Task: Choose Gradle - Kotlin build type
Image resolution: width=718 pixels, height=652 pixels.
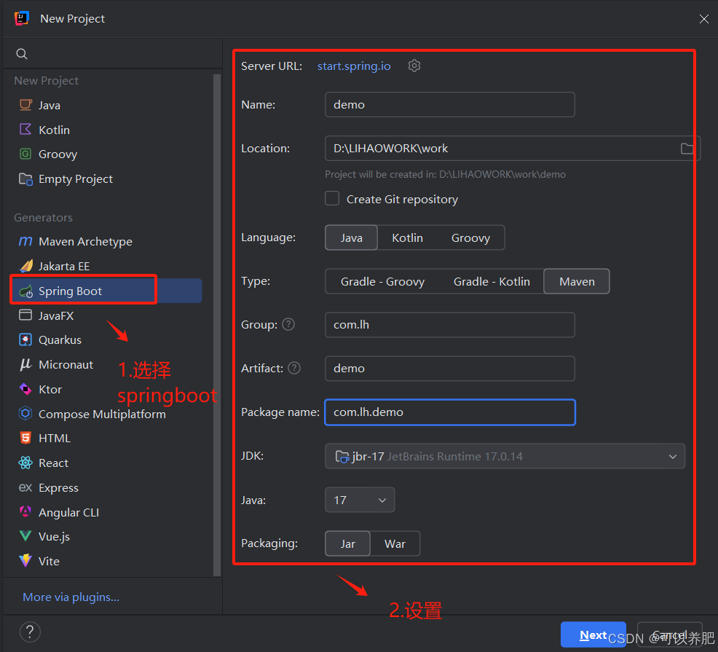Action: tap(492, 281)
